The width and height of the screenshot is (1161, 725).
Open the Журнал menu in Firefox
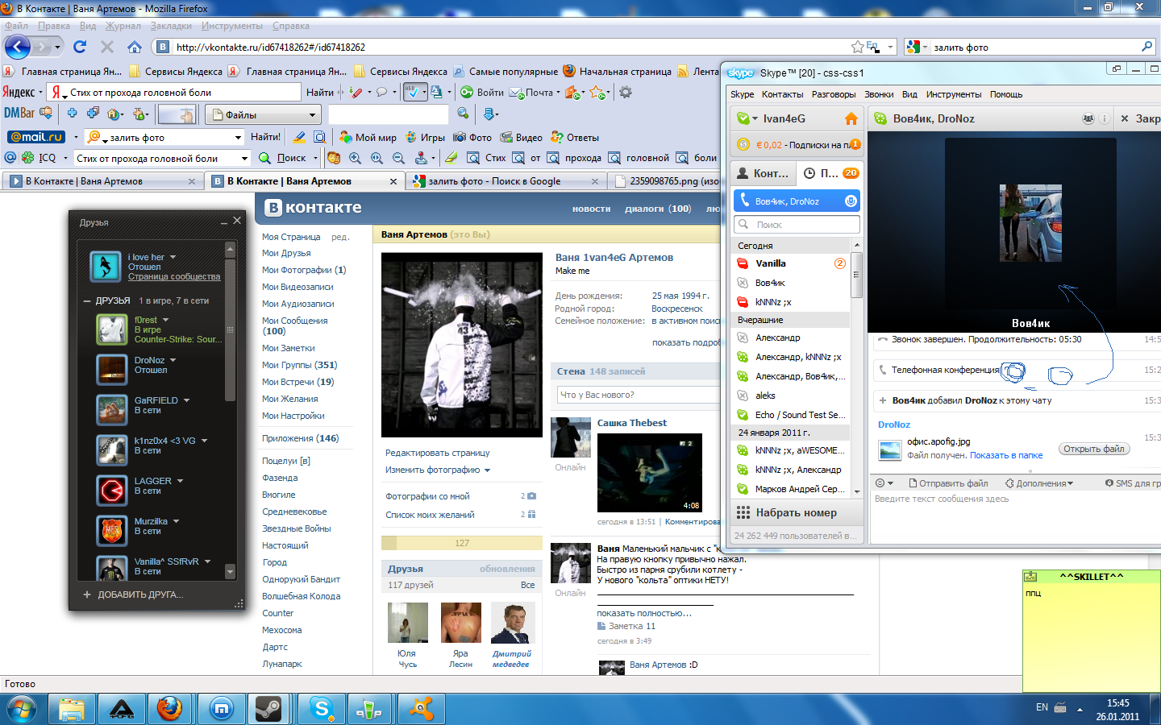point(123,26)
